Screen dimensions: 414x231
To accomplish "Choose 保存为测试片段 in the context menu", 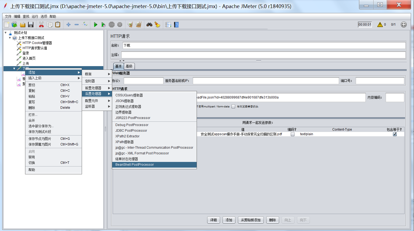I will pyautogui.click(x=53, y=132).
